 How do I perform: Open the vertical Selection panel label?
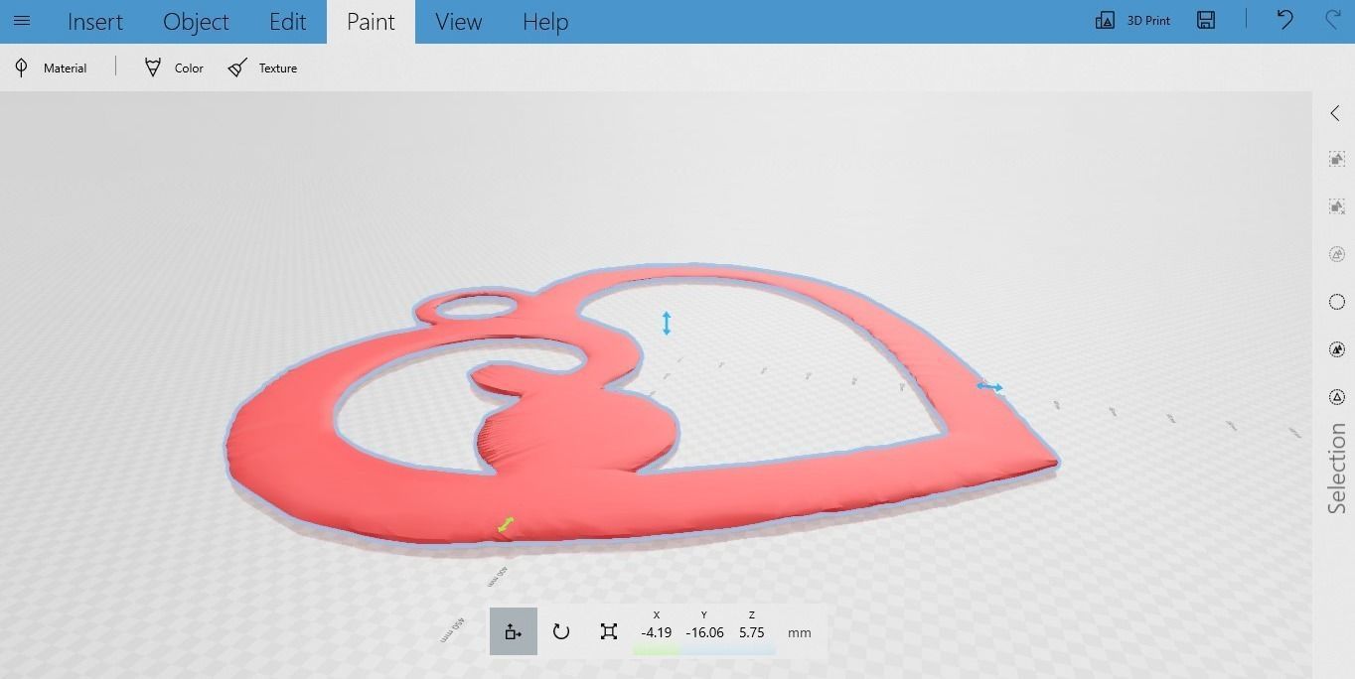pyautogui.click(x=1337, y=469)
